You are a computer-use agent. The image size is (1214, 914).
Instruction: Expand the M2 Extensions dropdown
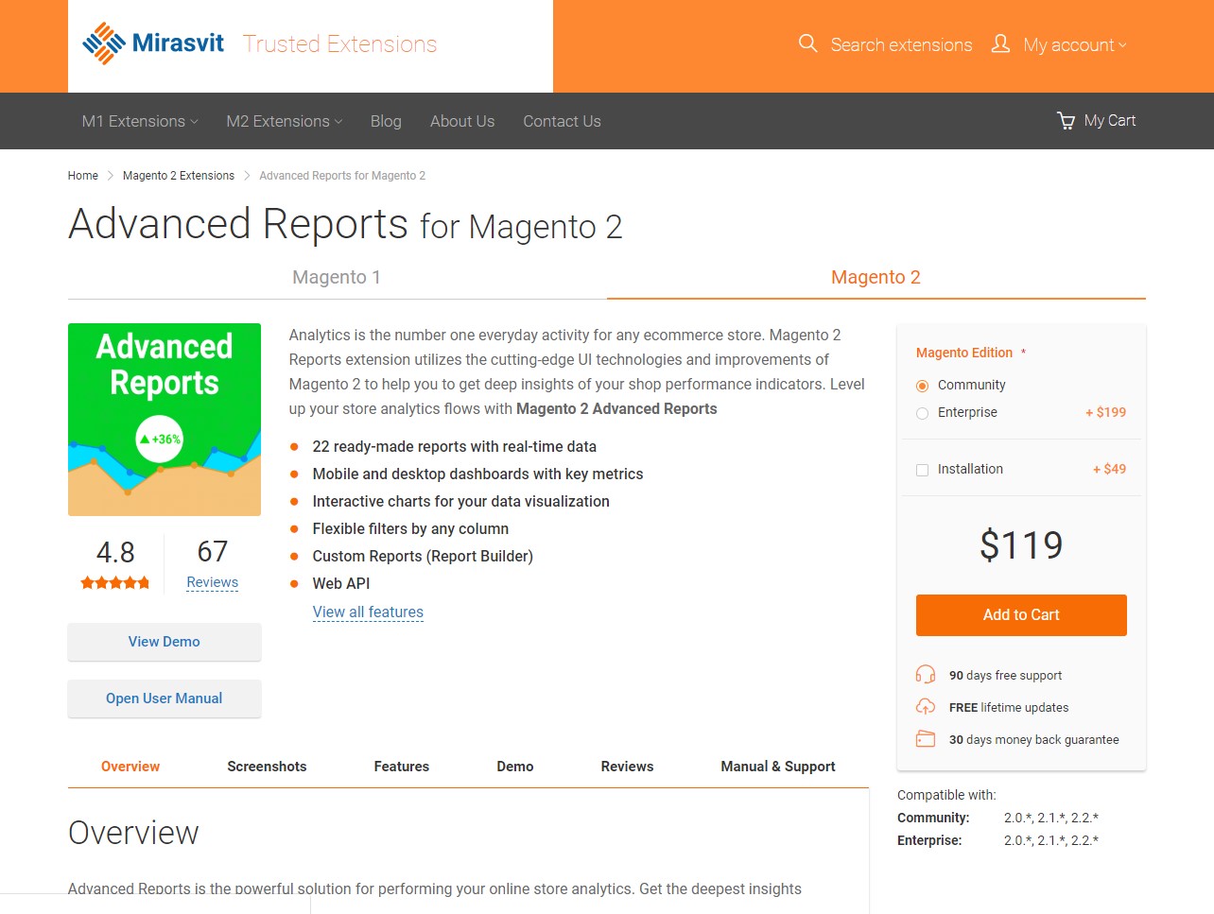pos(284,121)
